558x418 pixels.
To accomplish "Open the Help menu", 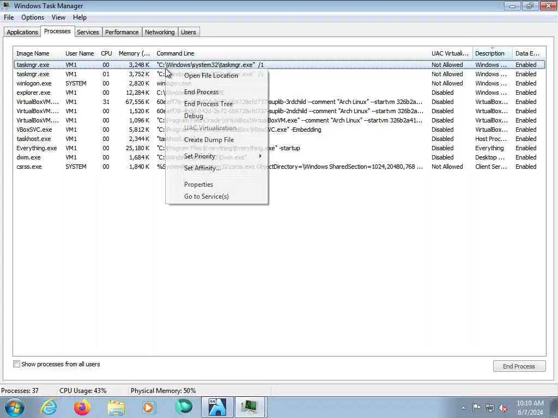I will [x=80, y=17].
